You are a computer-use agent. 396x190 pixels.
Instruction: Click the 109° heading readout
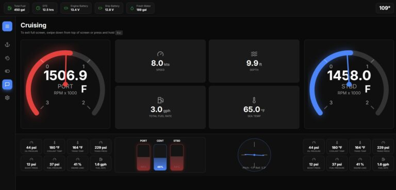point(385,8)
